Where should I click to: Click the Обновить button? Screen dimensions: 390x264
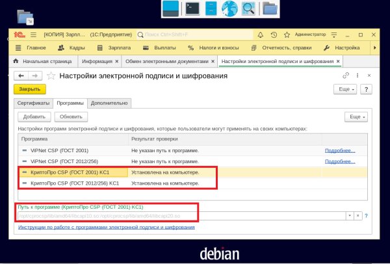(71, 116)
